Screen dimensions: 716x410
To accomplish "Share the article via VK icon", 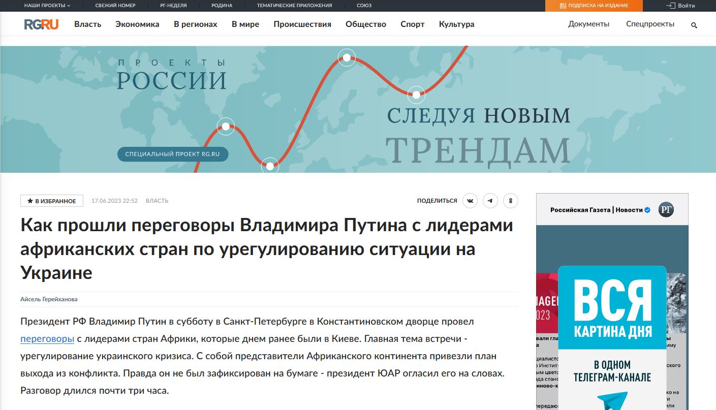I will click(470, 201).
